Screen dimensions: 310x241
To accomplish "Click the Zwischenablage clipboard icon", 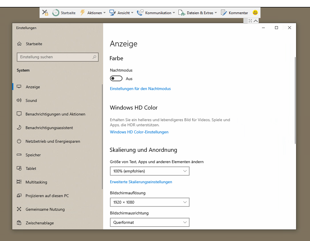I will point(19,223).
